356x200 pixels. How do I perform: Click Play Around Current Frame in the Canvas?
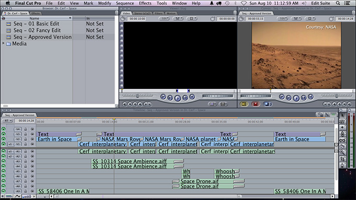[304, 98]
